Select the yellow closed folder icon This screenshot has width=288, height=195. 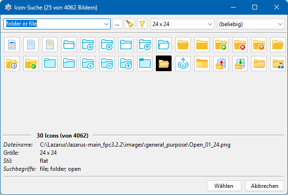coord(202,45)
